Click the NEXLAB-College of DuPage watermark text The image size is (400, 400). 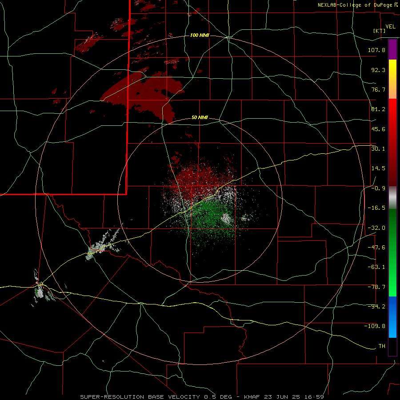click(357, 5)
